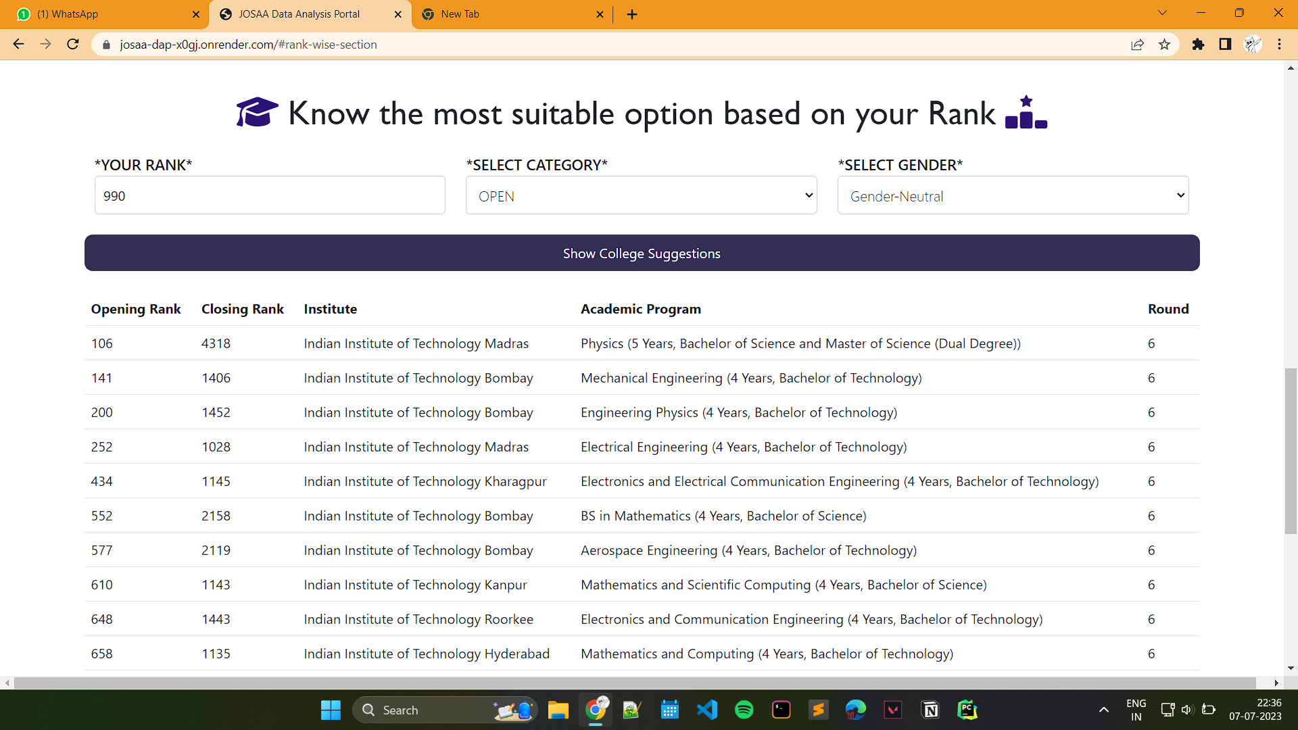1298x730 pixels.
Task: Click the vertical page scrollbar thumb
Action: [x=1291, y=451]
